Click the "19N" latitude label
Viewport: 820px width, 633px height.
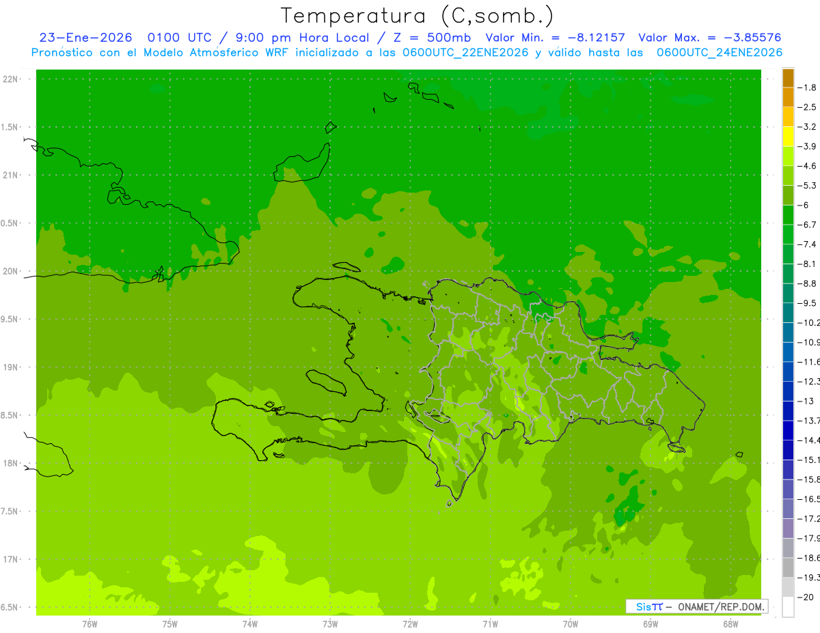click(11, 367)
